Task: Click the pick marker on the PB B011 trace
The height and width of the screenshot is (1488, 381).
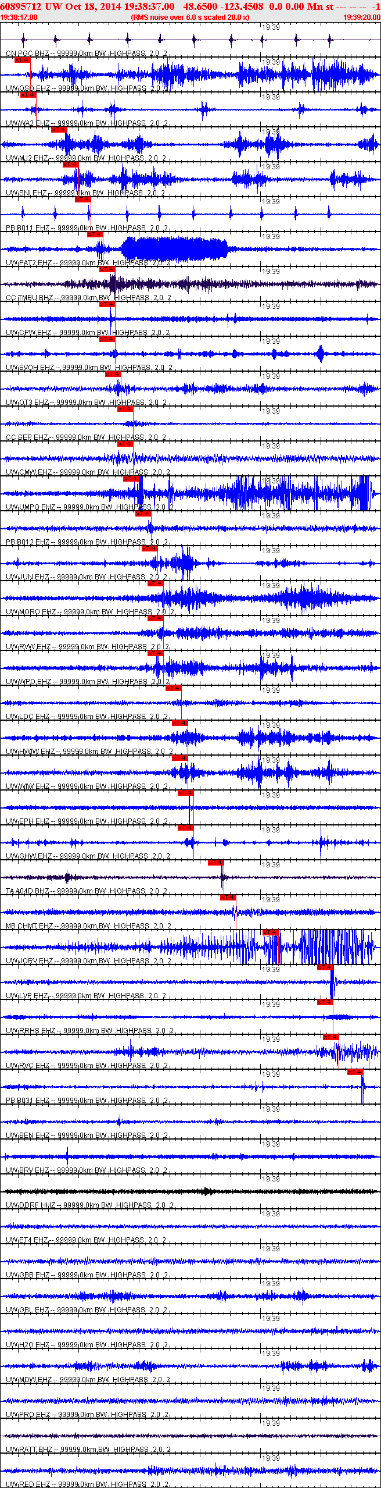Action: (x=82, y=200)
